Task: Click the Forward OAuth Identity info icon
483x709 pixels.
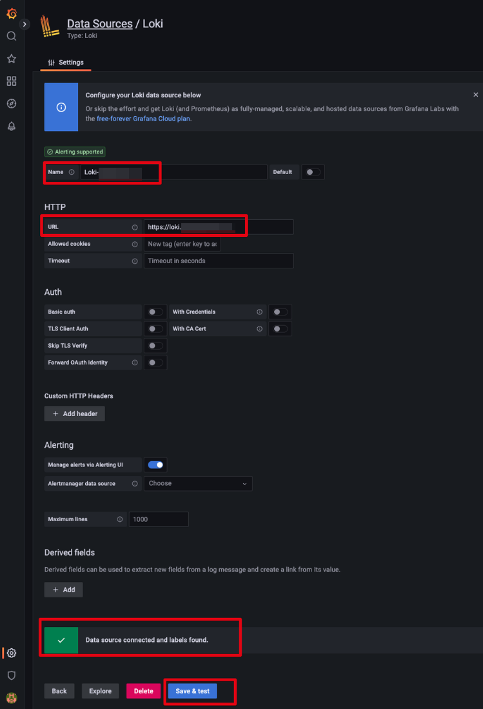Action: pyautogui.click(x=135, y=363)
